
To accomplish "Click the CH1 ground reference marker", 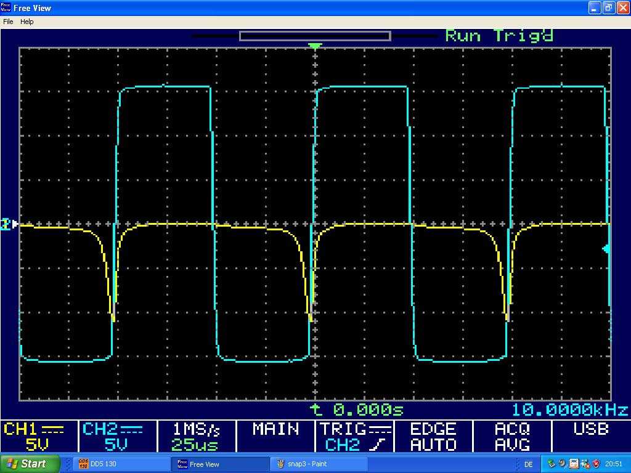I will pyautogui.click(x=9, y=225).
